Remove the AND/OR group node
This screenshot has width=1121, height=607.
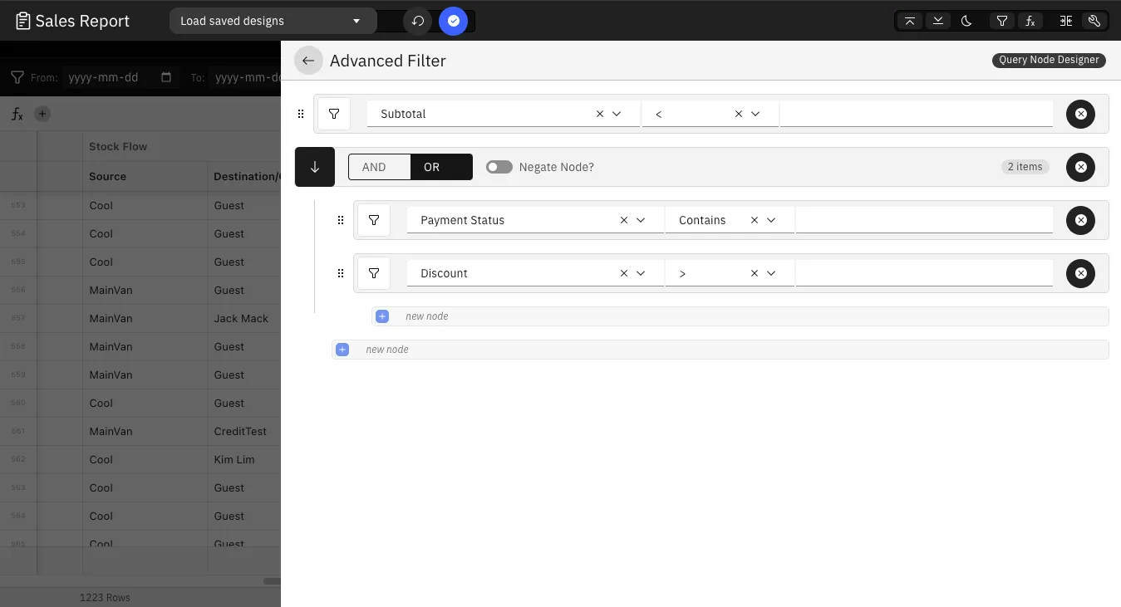click(1080, 167)
